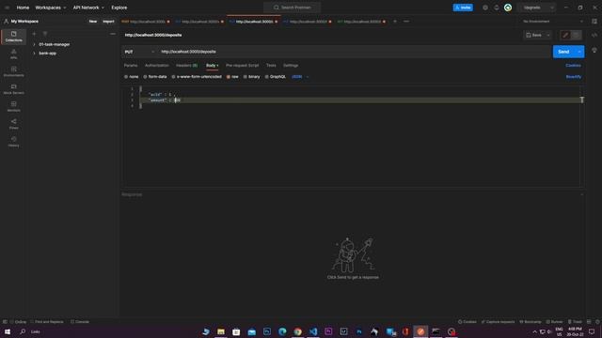The width and height of the screenshot is (602, 338).
Task: Select the x-www-form-urlencoded body type
Action: point(197,77)
